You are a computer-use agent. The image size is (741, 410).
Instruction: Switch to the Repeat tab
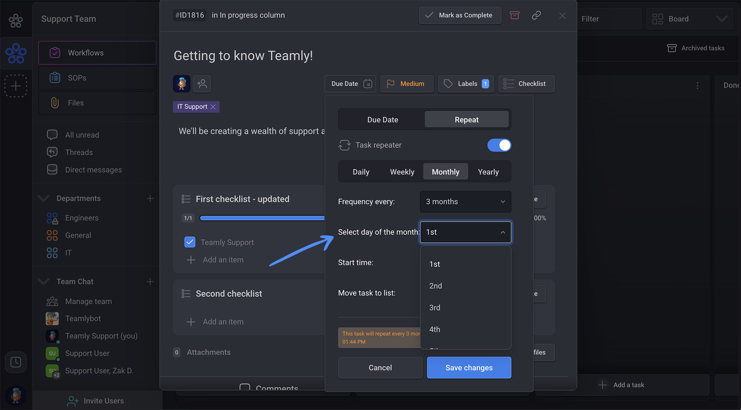click(466, 120)
